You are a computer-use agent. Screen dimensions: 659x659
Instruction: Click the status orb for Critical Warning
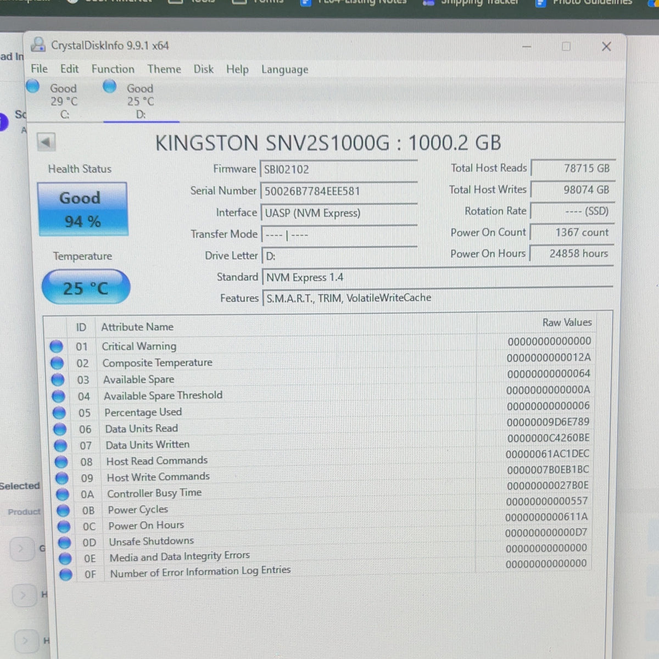click(x=56, y=347)
